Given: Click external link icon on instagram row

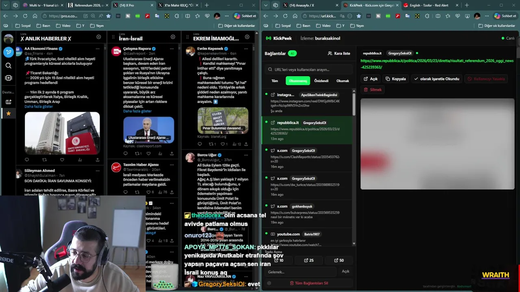Looking at the screenshot, I should (x=273, y=94).
